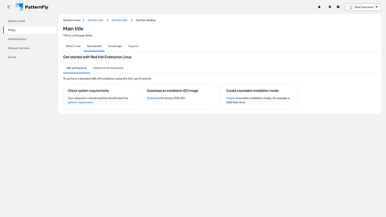386x217 pixels.
Task: Click the second Section title breadcrumb link
Action: [119, 20]
